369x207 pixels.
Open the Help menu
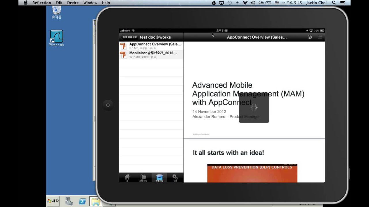pyautogui.click(x=106, y=3)
